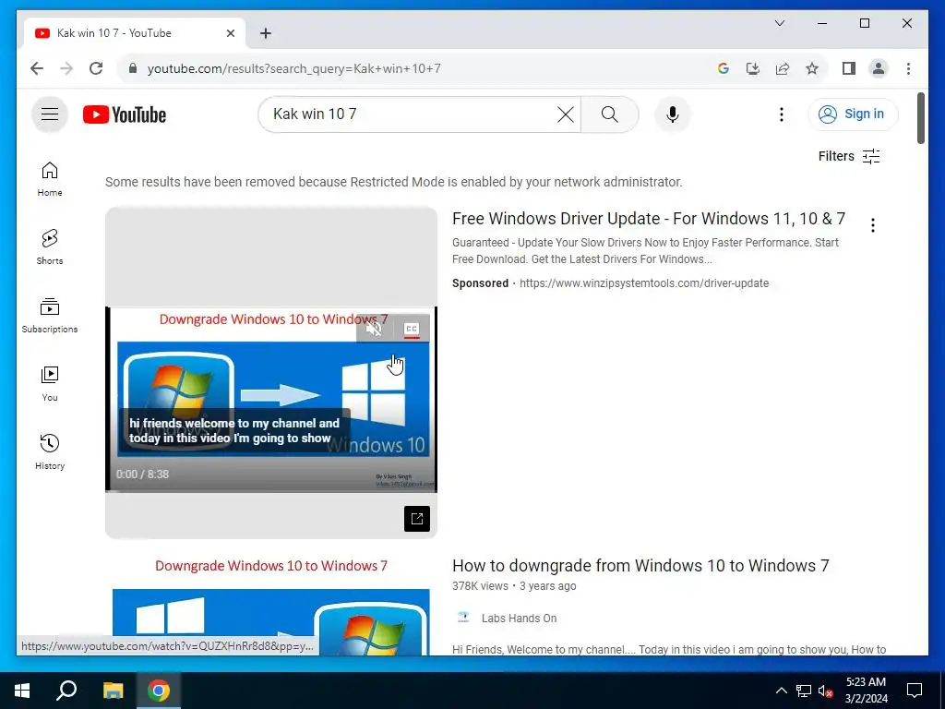
Task: Share this page from the address bar
Action: 783,68
